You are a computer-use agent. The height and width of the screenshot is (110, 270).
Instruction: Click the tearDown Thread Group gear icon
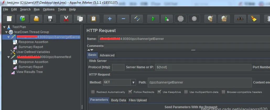tap(11, 32)
